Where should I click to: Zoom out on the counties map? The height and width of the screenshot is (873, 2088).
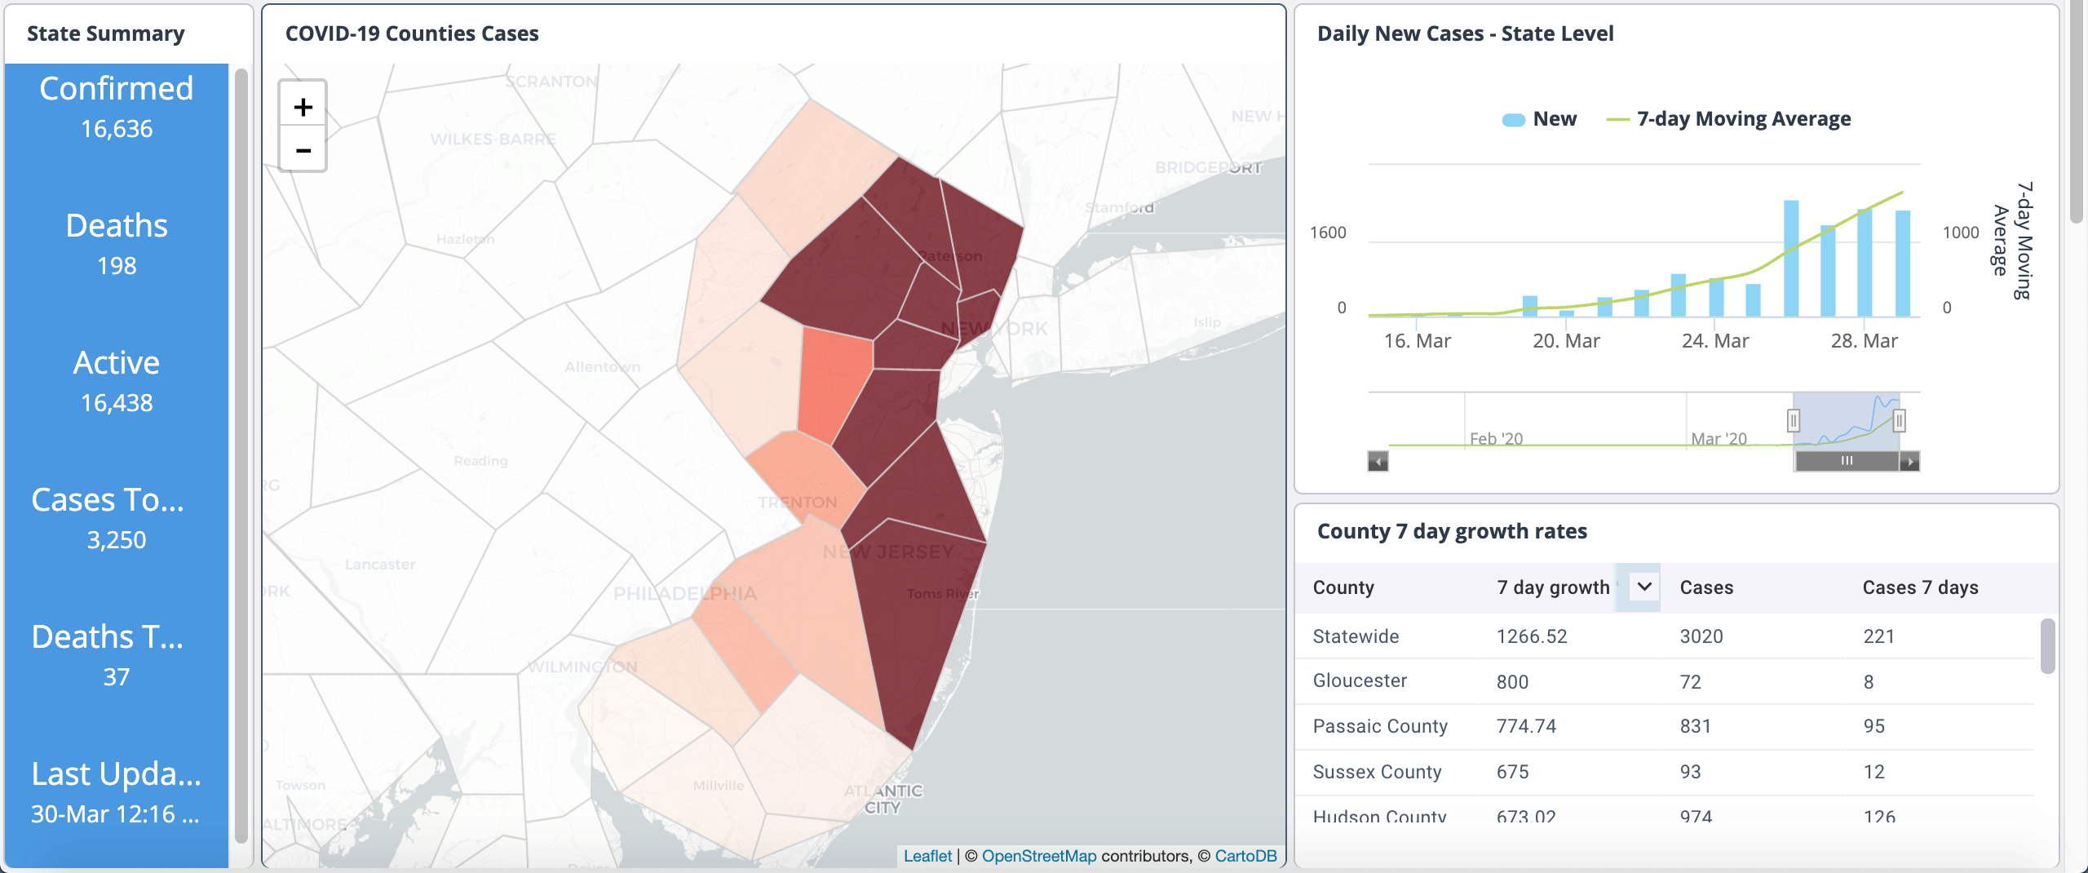point(303,150)
